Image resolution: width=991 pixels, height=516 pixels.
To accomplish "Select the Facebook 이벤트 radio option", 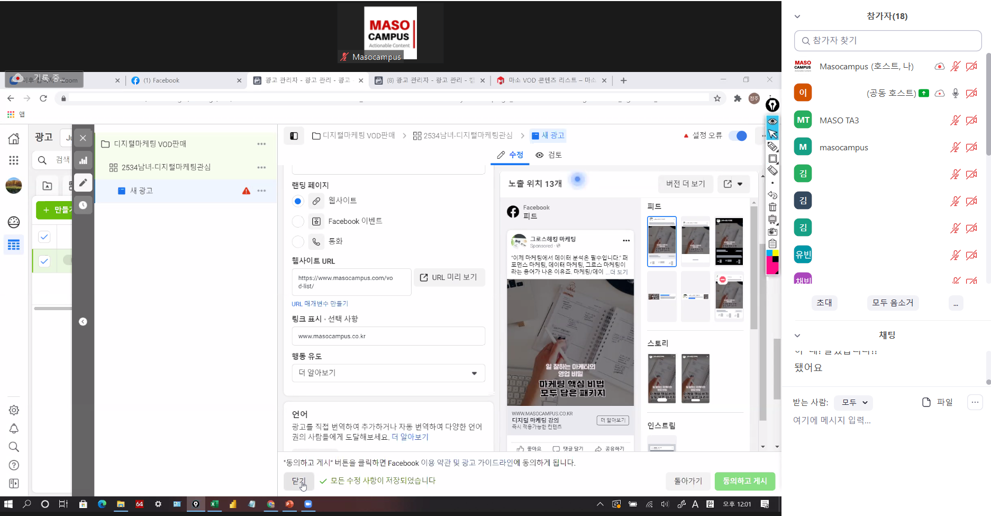I will pos(298,221).
